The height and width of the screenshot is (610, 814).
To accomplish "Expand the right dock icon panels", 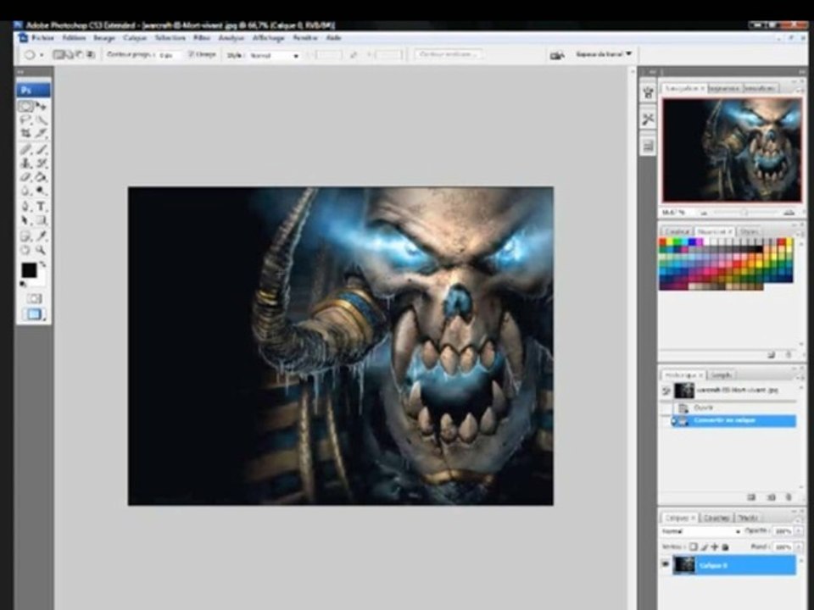I will [x=652, y=72].
